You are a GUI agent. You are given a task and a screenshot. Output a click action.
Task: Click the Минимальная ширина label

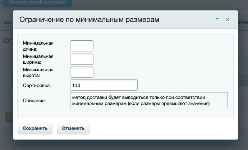click(38, 59)
